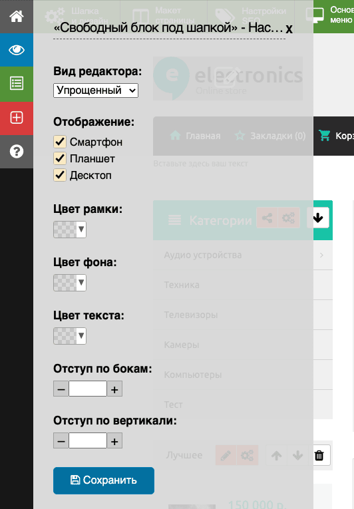Click the red plus add-block icon
354x509 pixels.
[x=16, y=118]
